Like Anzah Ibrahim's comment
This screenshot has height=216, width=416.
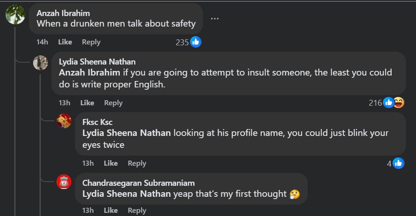pyautogui.click(x=65, y=42)
